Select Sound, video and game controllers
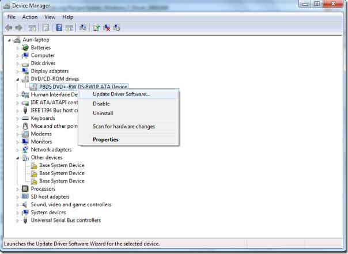This screenshot has height=254, width=348. [x=71, y=204]
